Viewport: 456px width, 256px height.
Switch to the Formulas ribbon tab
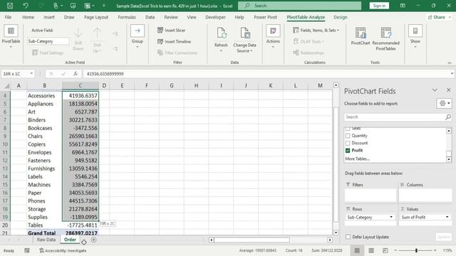click(127, 17)
